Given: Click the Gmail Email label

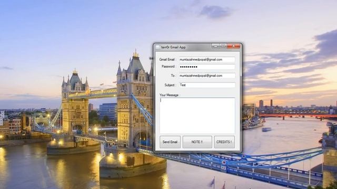Looking at the screenshot, I should tap(167, 59).
